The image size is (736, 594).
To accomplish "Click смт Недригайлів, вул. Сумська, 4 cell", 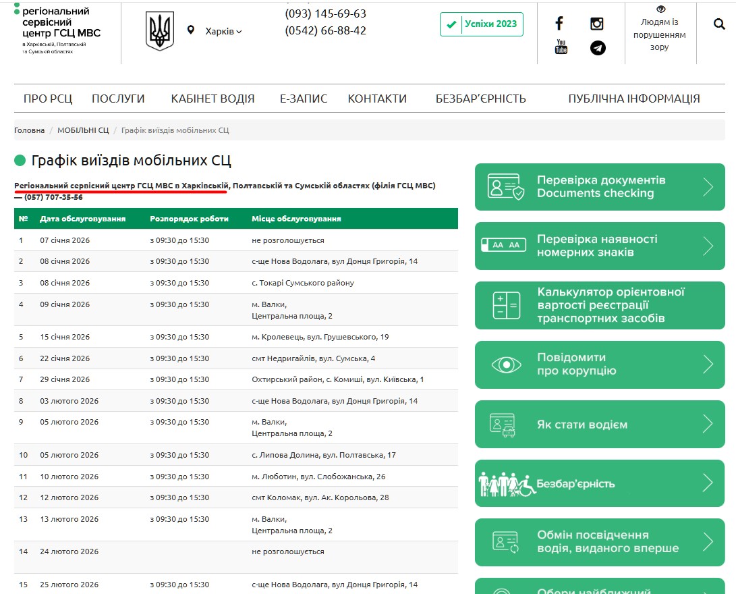I will point(313,358).
